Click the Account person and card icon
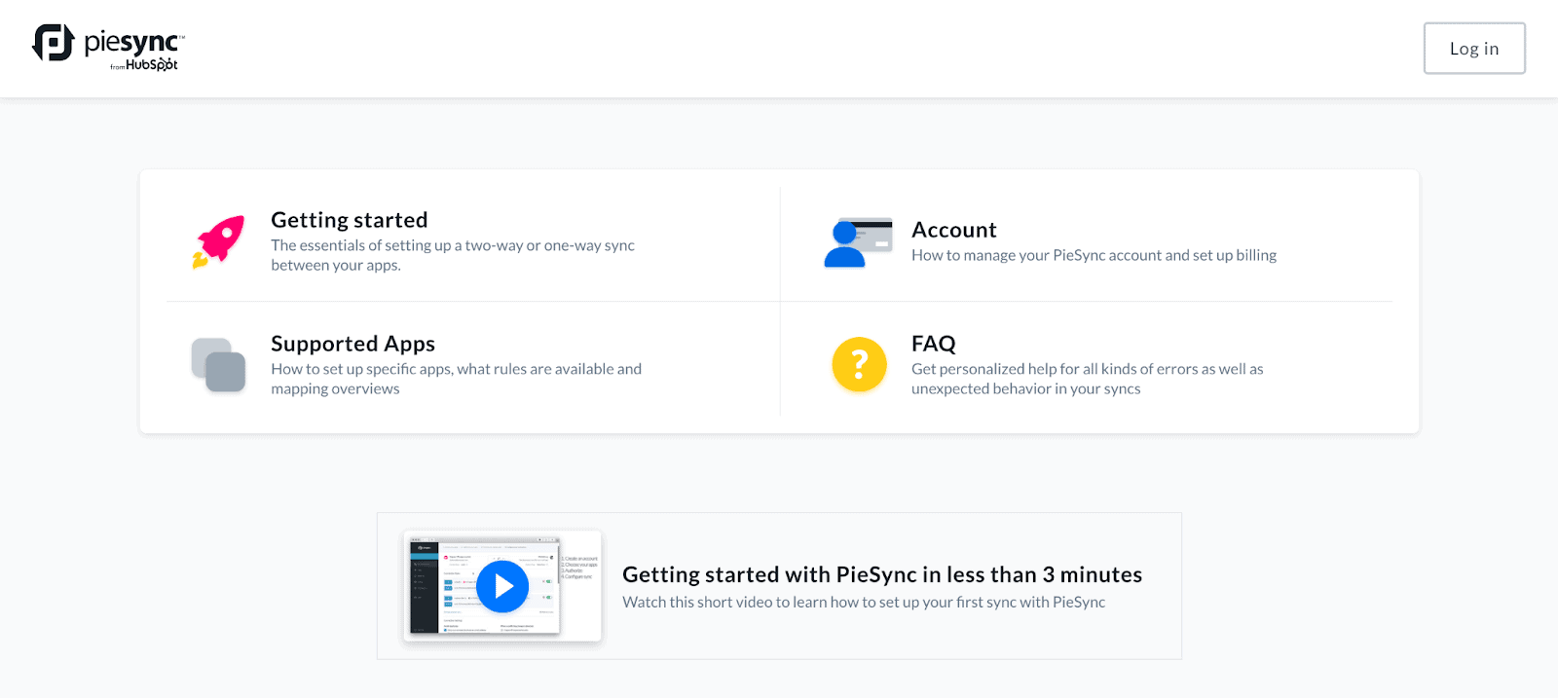 point(858,242)
